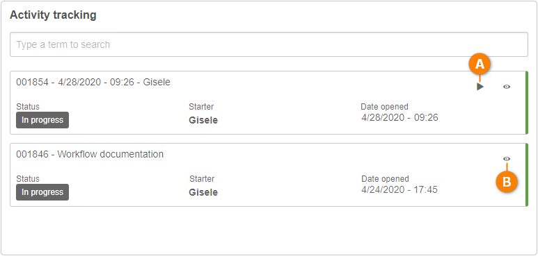
Task: Click the Status label in the first card
Action: [28, 107]
